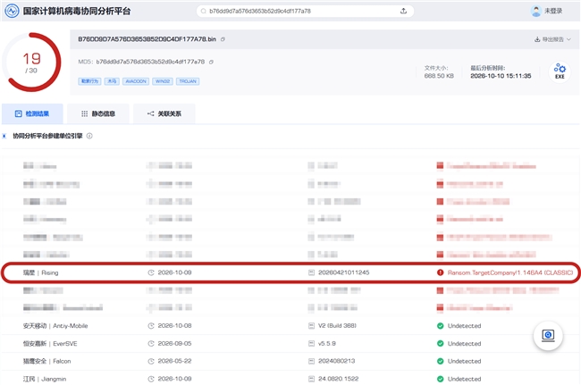
Task: Click the red alert icon in Rising row
Action: (x=440, y=272)
